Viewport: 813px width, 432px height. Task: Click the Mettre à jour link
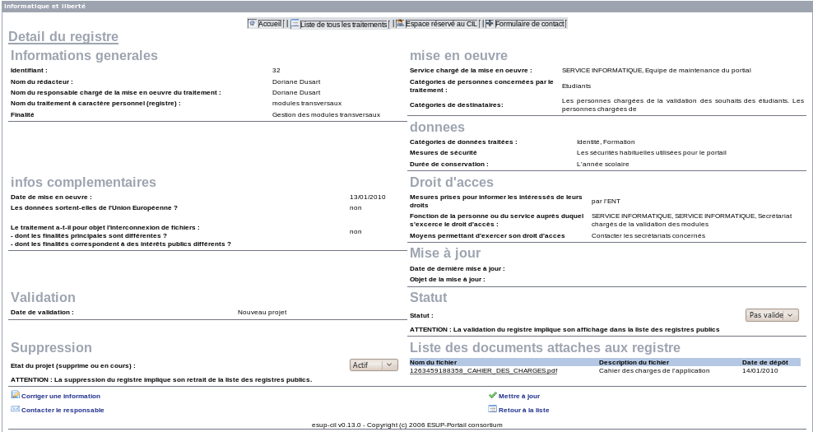click(519, 396)
